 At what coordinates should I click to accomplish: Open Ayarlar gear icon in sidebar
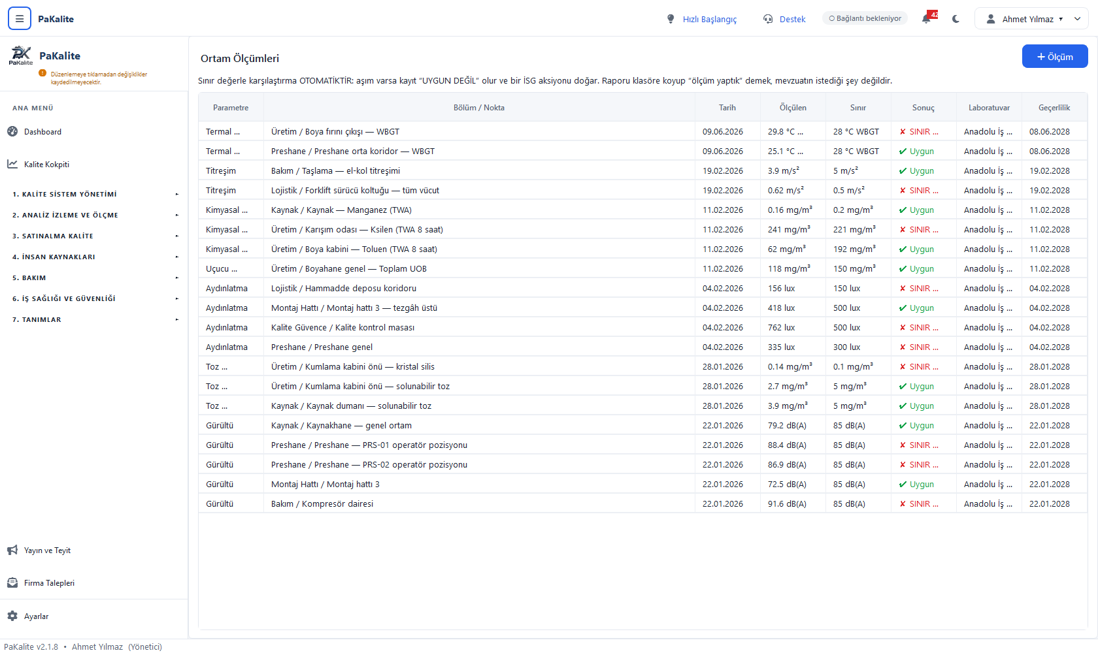point(12,616)
